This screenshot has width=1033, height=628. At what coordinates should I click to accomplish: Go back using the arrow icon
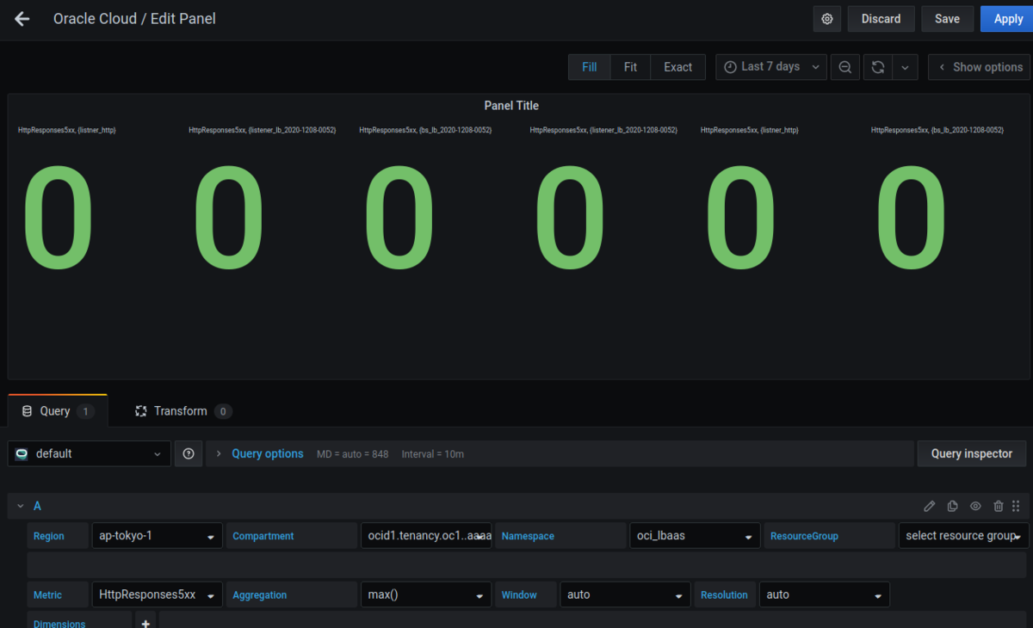[22, 18]
